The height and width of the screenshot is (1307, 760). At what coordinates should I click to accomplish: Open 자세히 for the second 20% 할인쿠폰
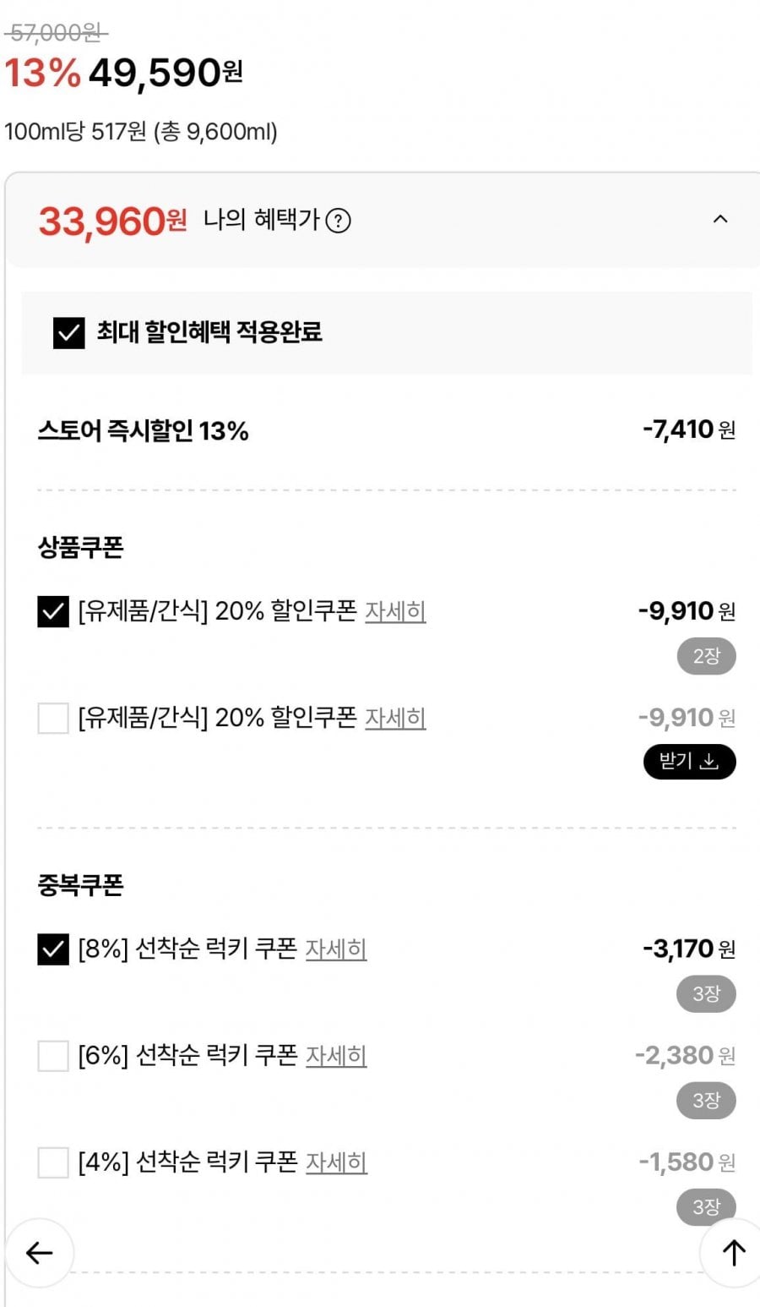395,718
